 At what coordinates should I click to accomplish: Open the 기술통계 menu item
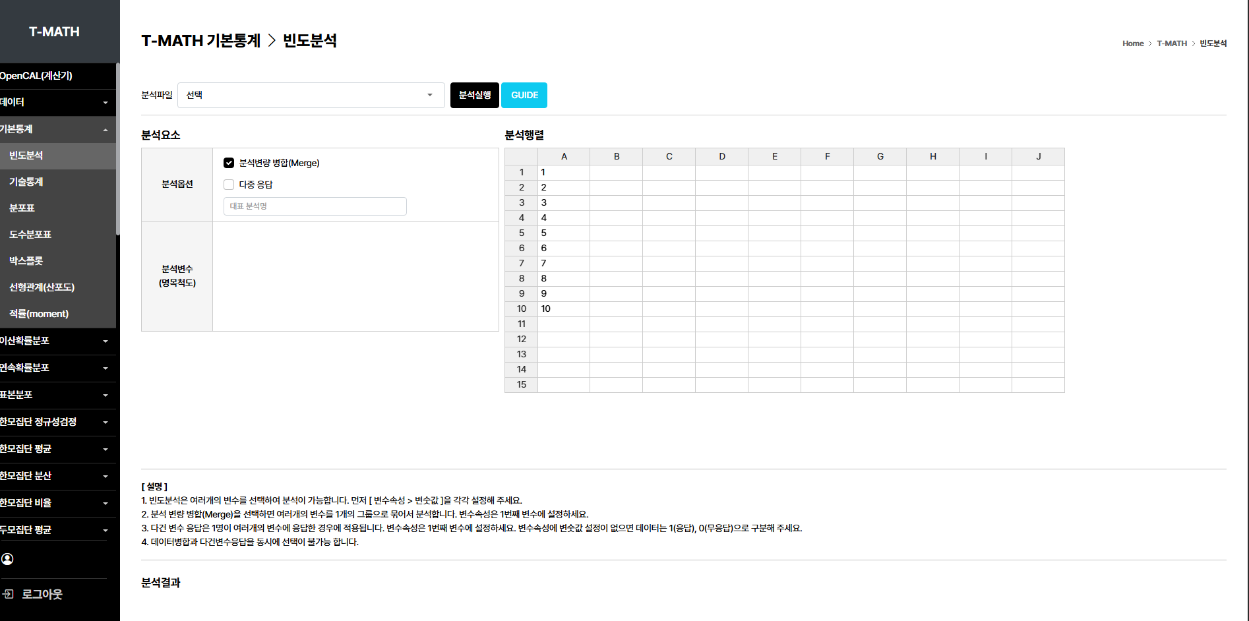[x=26, y=182]
